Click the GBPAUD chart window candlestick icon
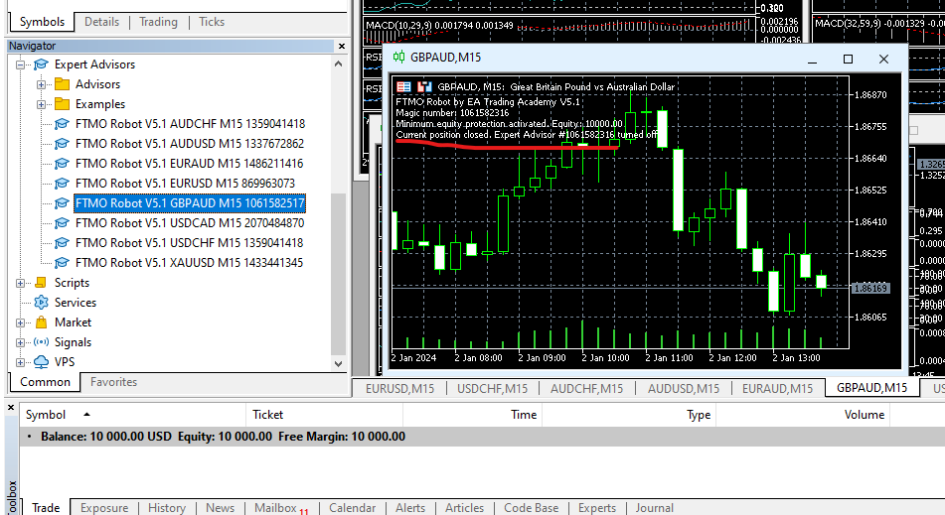945x515 pixels. (399, 58)
